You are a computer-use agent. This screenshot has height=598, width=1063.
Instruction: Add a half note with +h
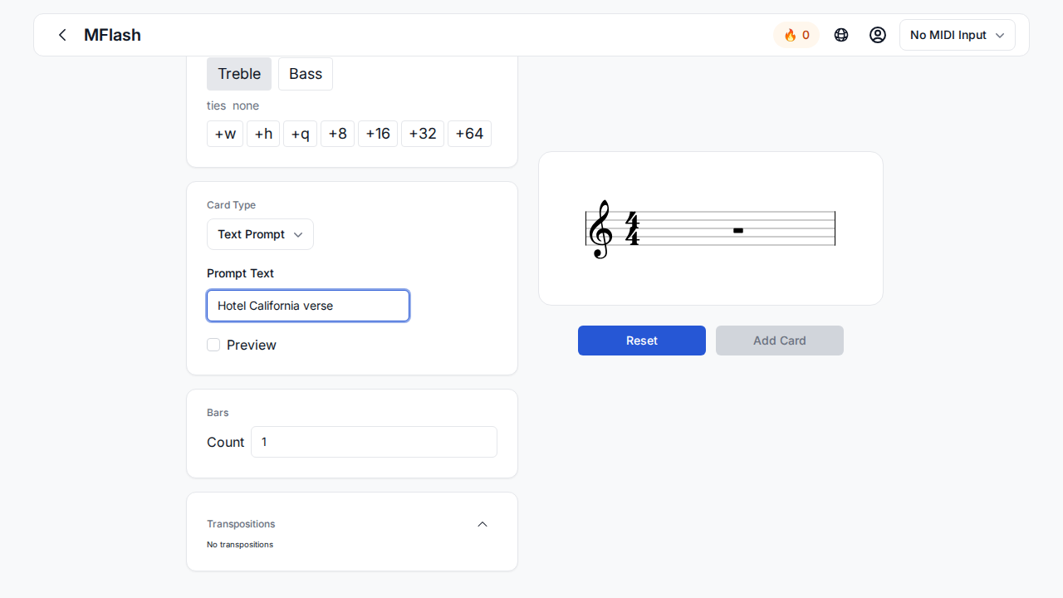(x=263, y=134)
